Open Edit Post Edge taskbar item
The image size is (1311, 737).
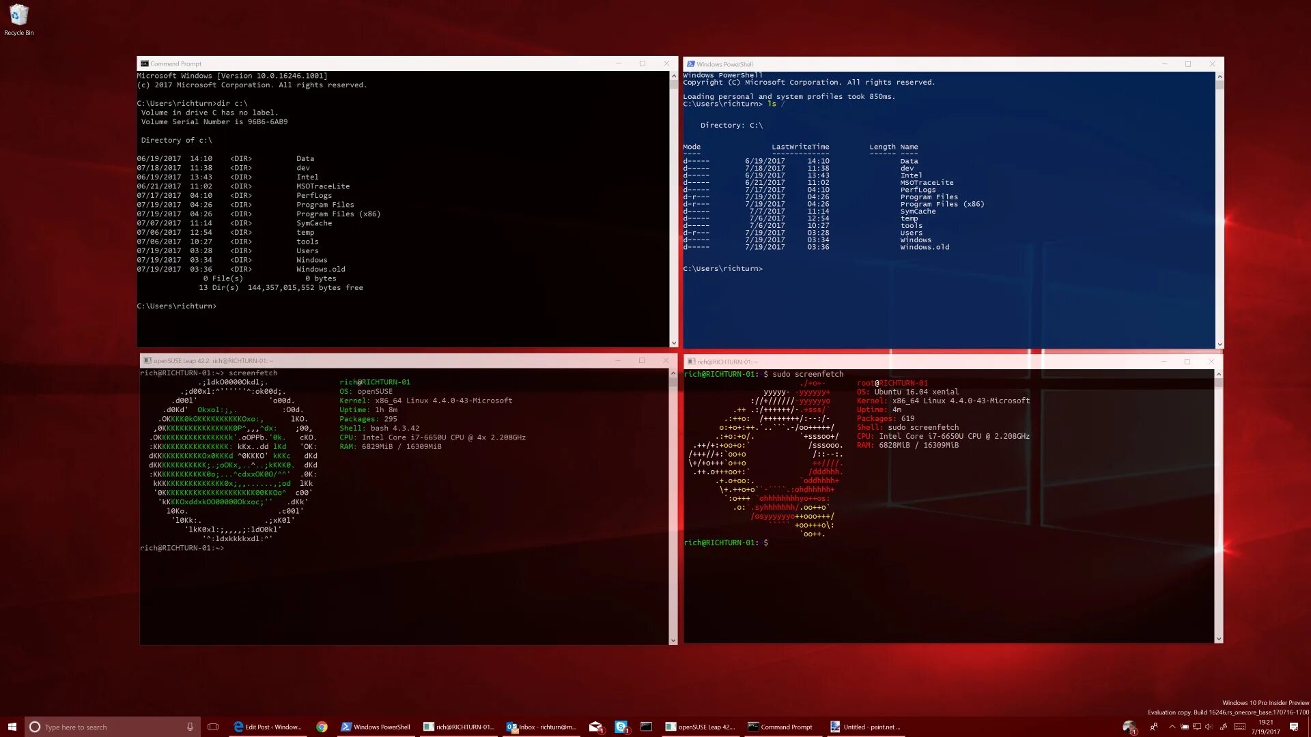click(x=267, y=727)
